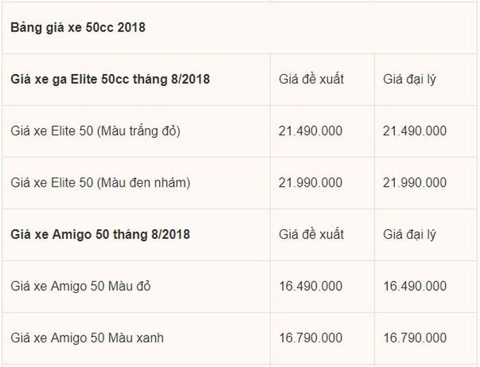Viewport: 480px width, 367px height.
Task: Click the Amigo đỏ suggested price 16.490.000
Action: pyautogui.click(x=311, y=287)
